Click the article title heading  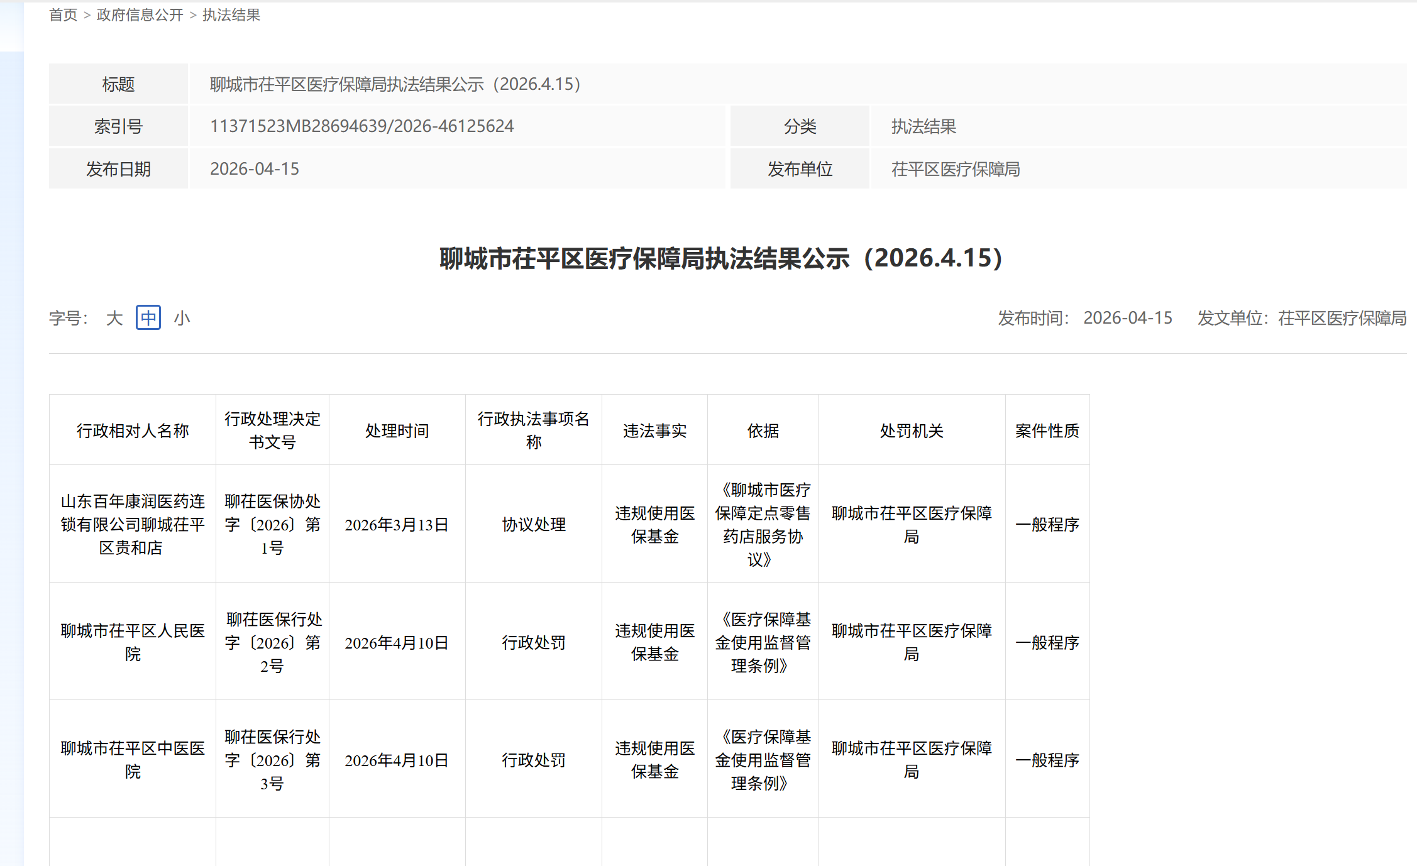tap(720, 258)
